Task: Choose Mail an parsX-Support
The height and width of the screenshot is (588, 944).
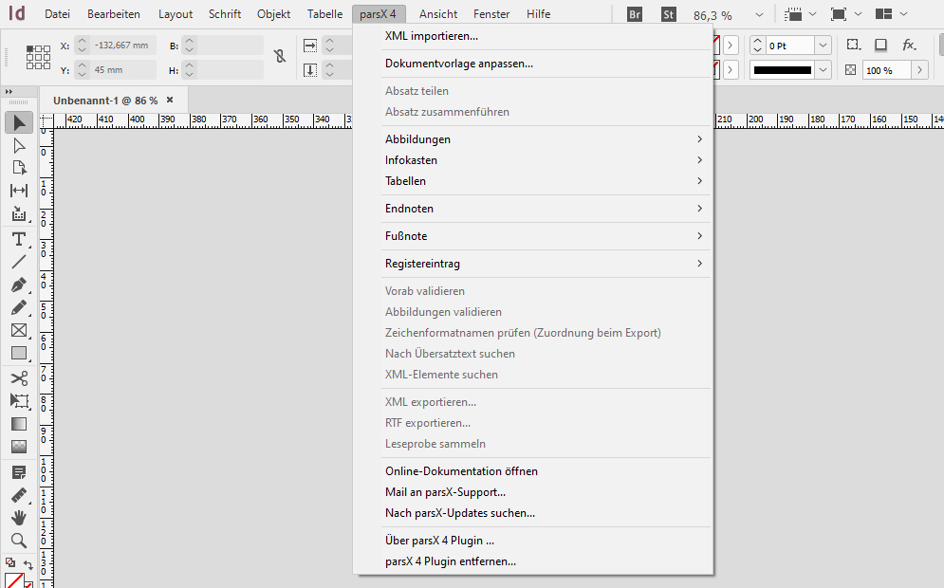Action: tap(546, 492)
